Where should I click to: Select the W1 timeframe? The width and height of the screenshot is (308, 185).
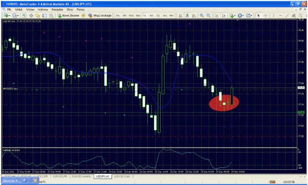pos(165,16)
